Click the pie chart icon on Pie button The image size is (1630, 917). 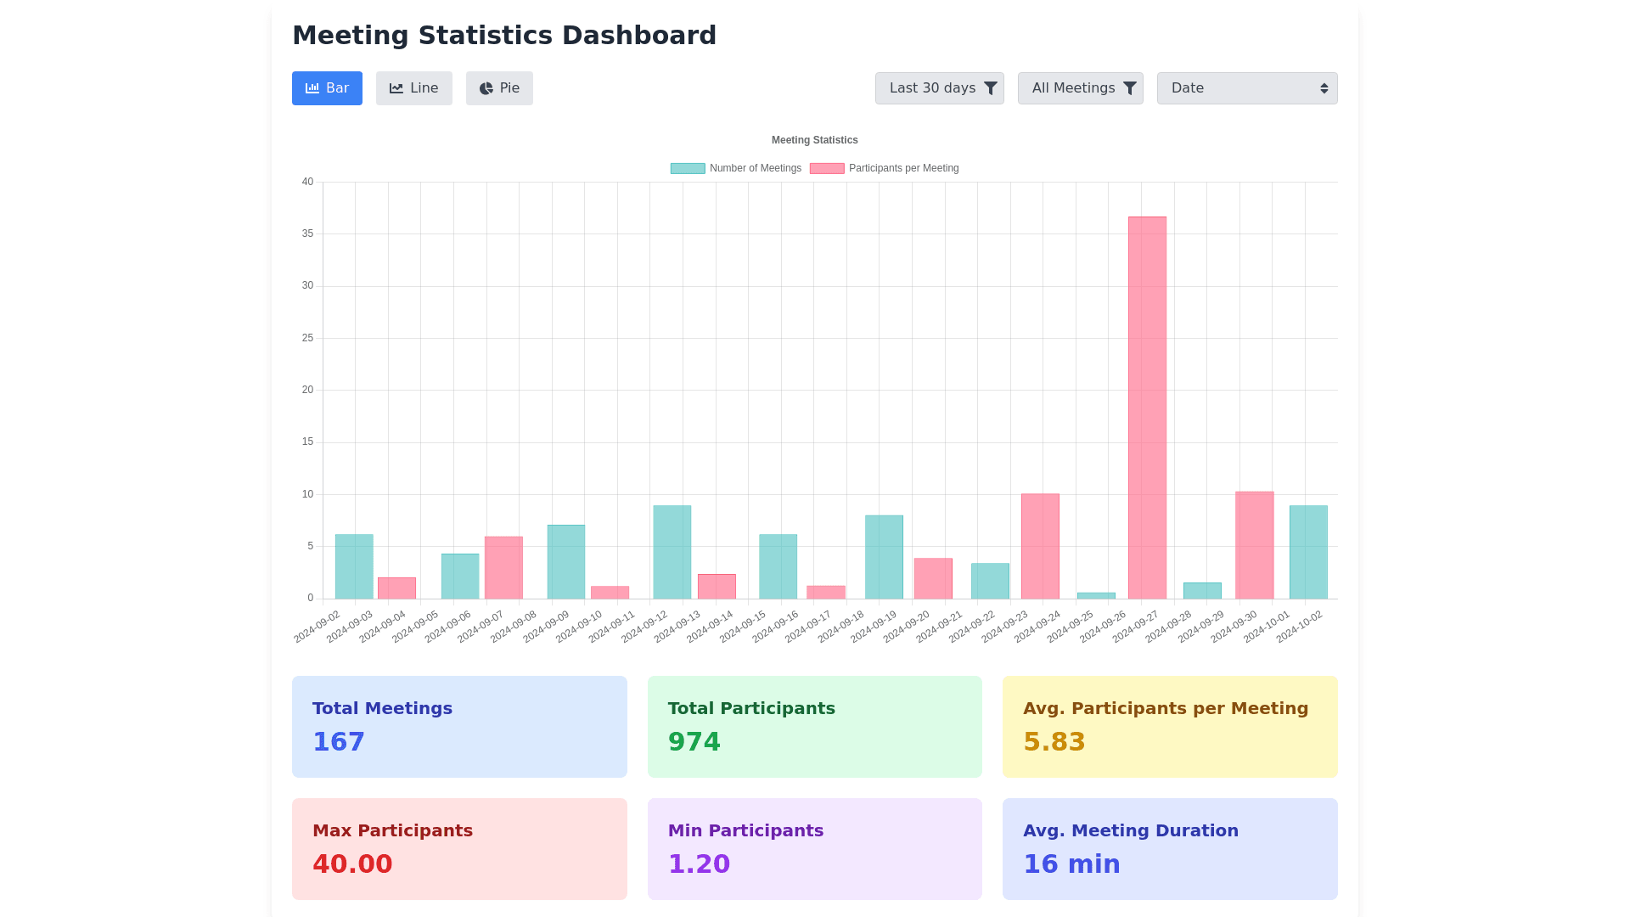(486, 88)
